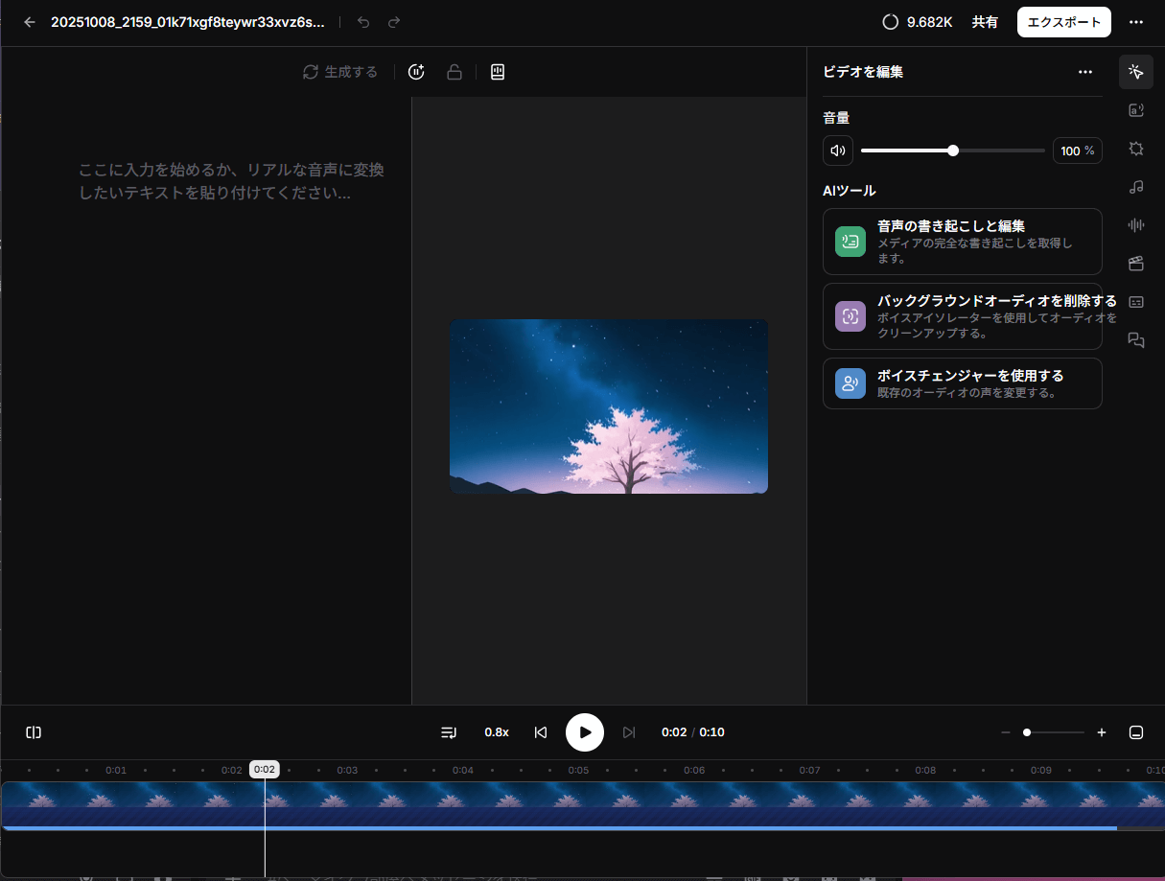Select 音声の書き起こしと編集 AI tool
This screenshot has height=881, width=1165.
962,242
